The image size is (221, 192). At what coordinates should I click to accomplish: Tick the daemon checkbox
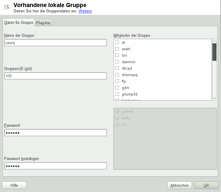point(117,62)
